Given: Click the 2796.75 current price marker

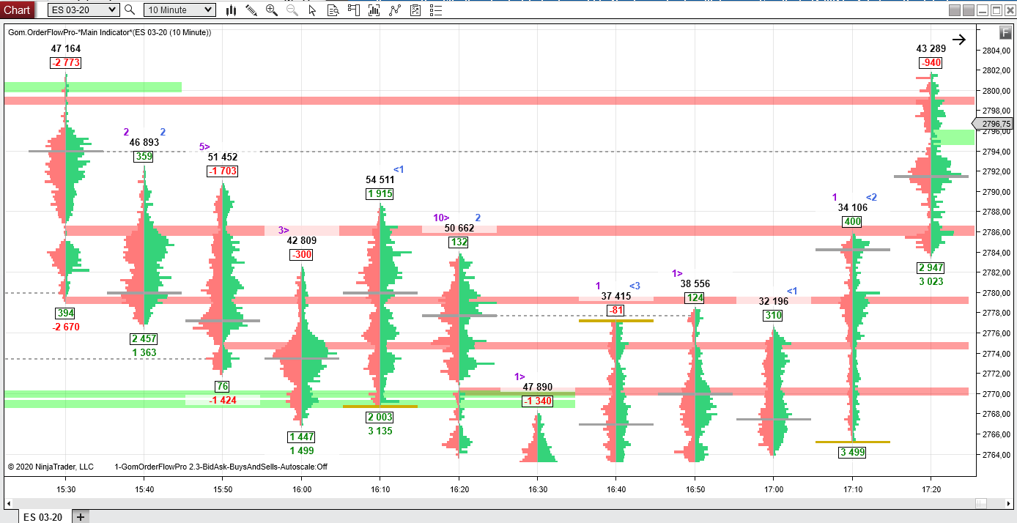Looking at the screenshot, I should point(993,124).
